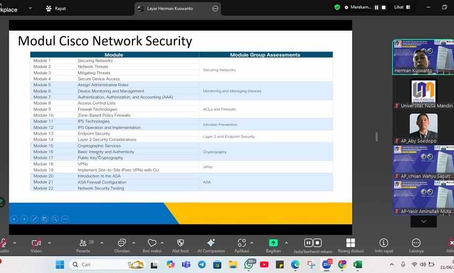Expand the Peserta options chevron
The width and height of the screenshot is (454, 273).
coord(102,243)
